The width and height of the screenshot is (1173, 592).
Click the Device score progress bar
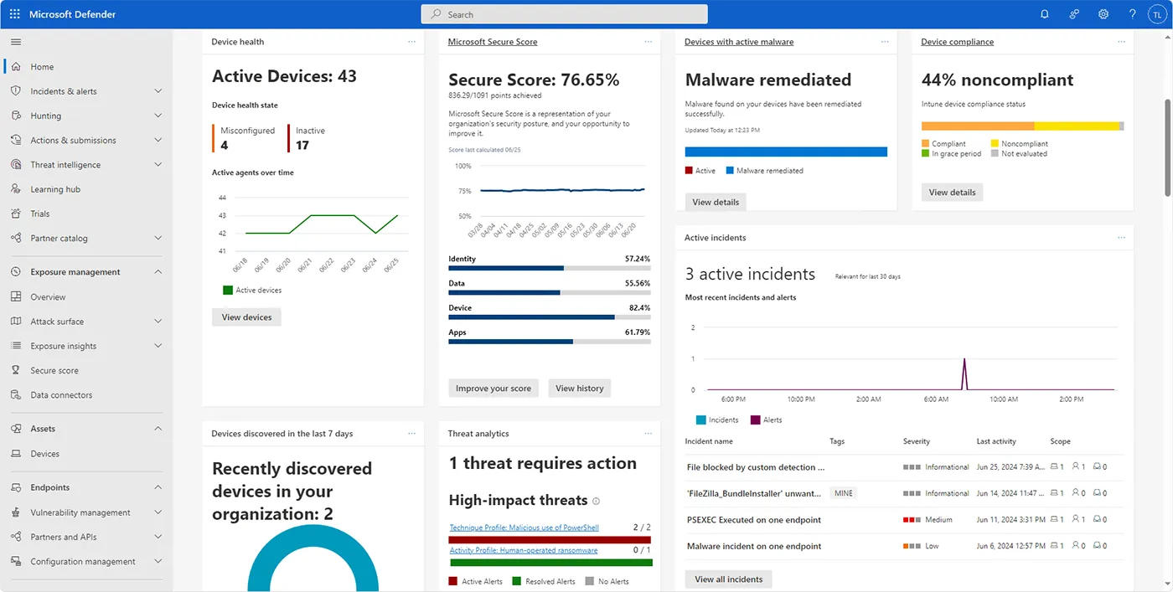pos(550,317)
